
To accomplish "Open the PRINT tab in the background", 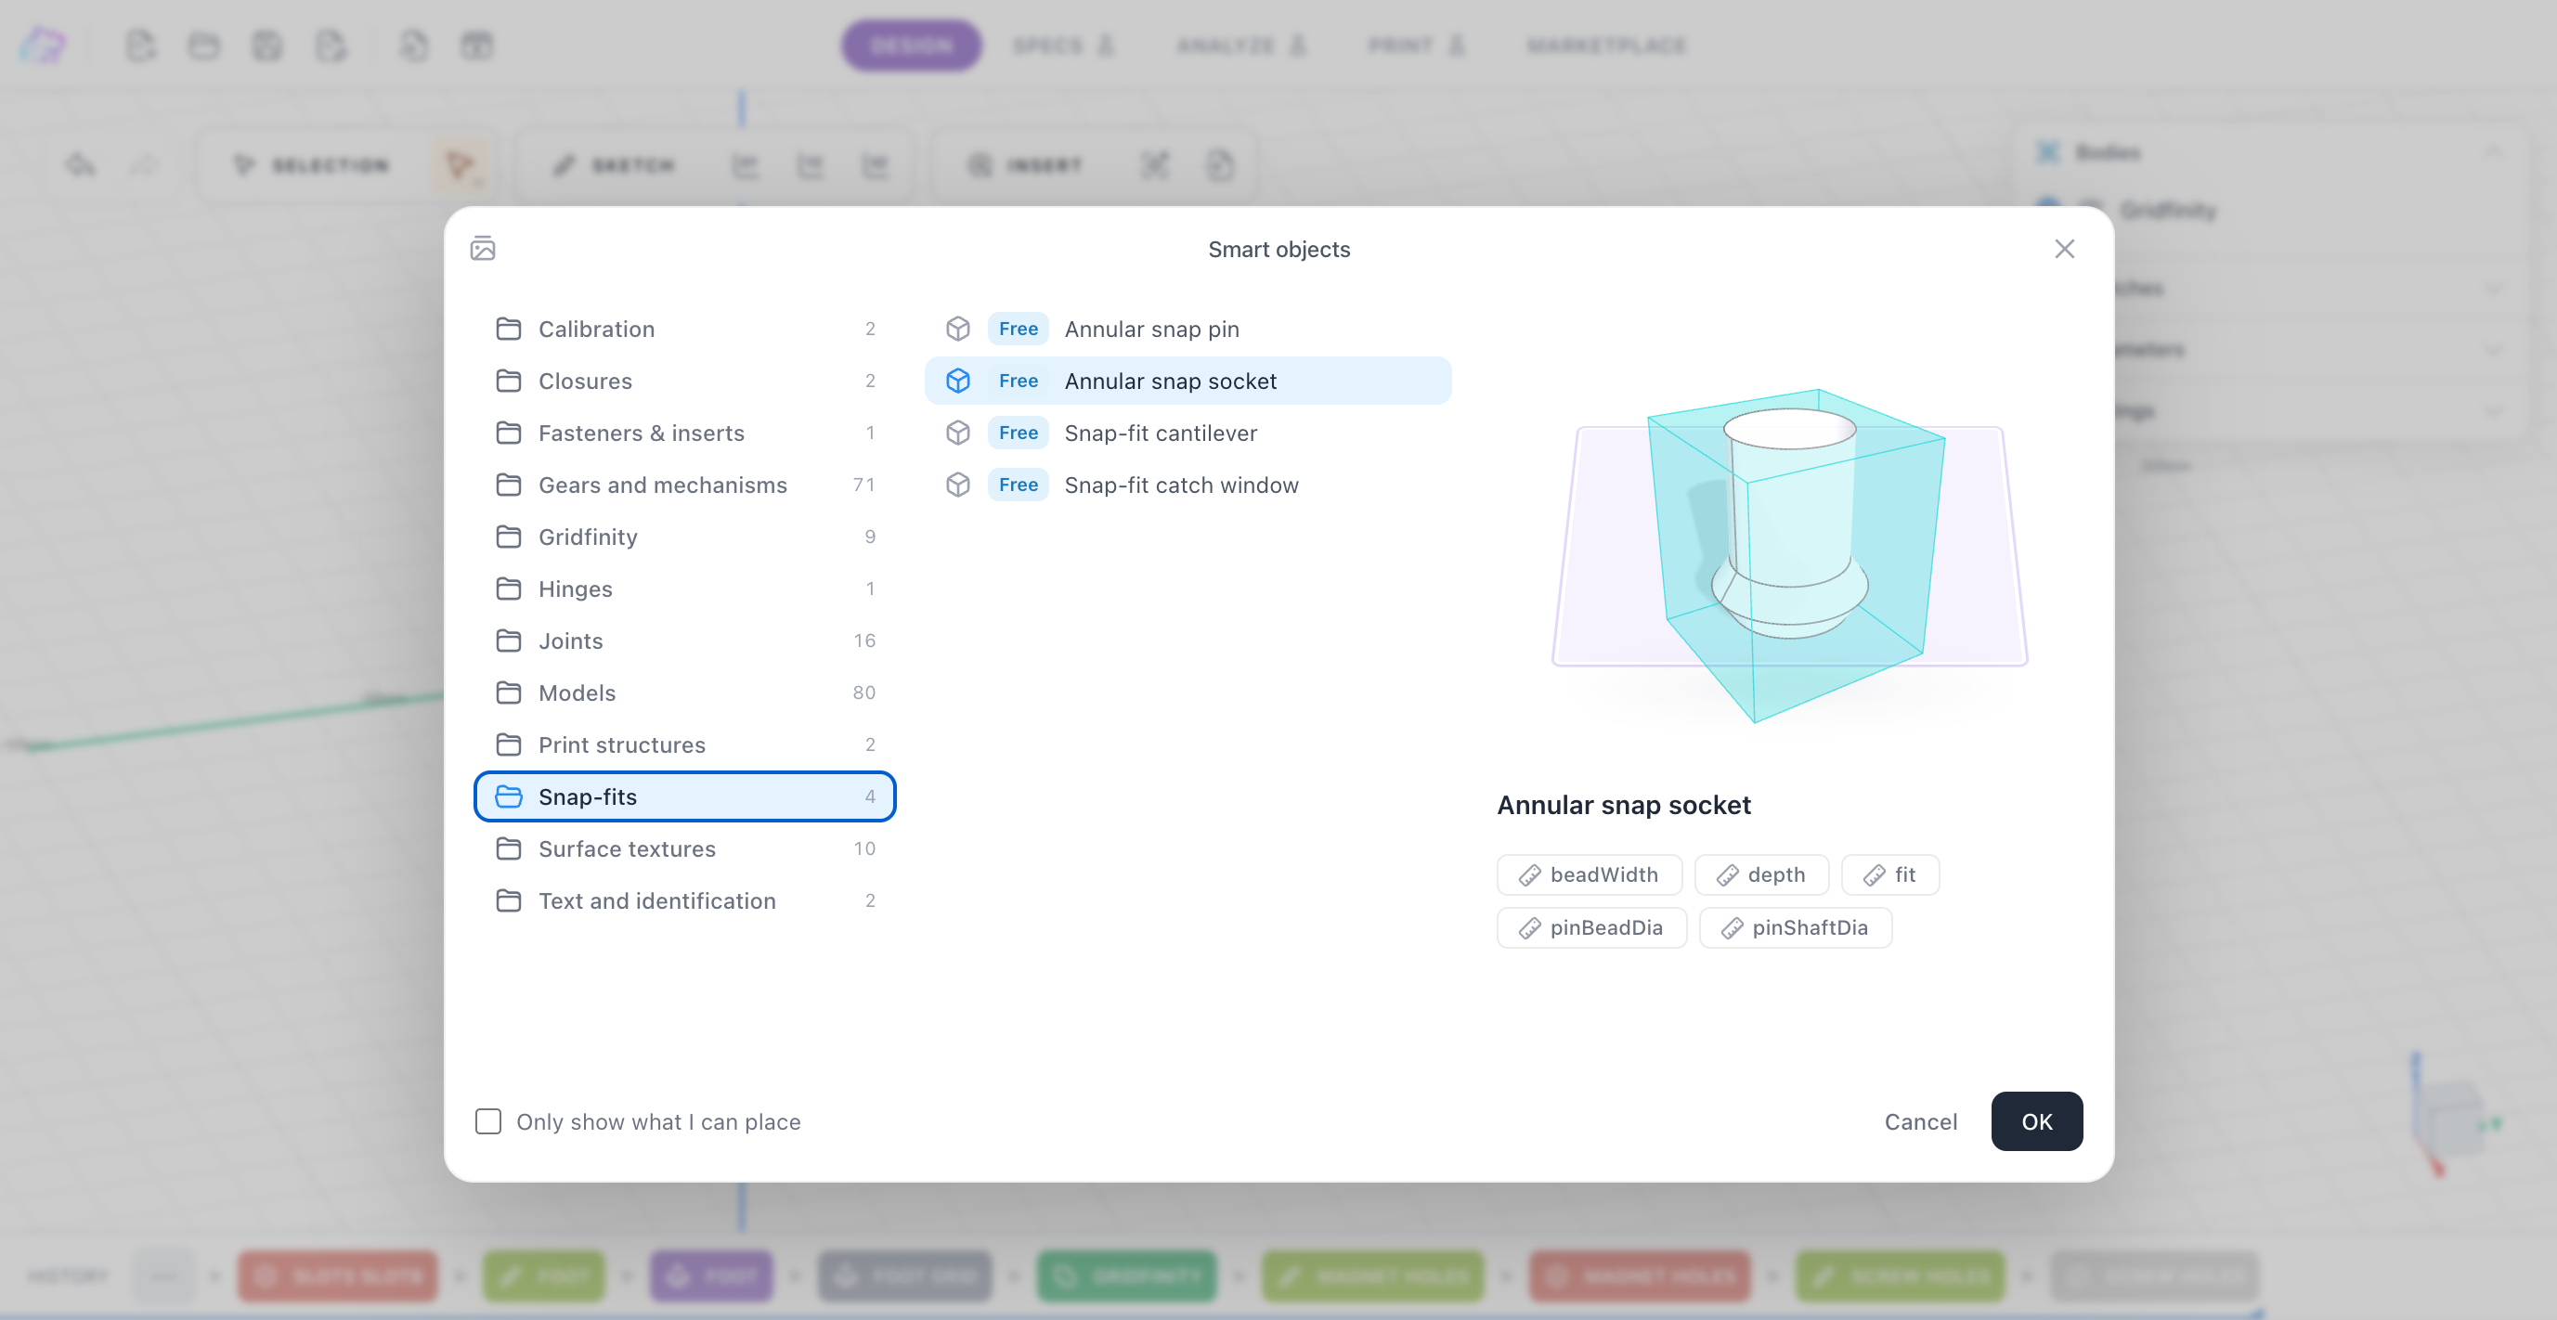I will 1416,45.
